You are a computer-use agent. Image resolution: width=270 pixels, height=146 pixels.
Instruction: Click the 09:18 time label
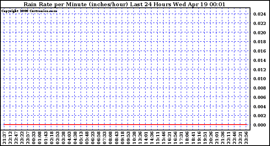tap(122, 138)
